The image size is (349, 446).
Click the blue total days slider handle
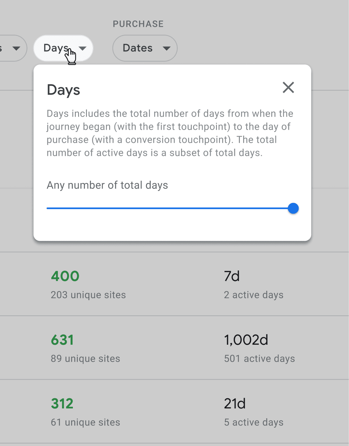coord(293,208)
